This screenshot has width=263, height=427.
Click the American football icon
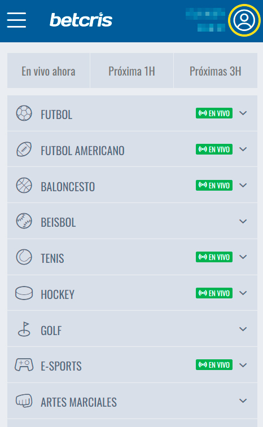24,149
